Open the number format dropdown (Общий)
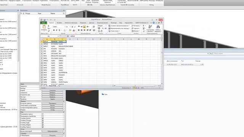Viewport: 244px width, 137px height. pyautogui.click(x=106, y=26)
